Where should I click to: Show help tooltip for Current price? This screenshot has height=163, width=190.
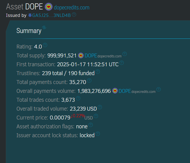(96, 116)
